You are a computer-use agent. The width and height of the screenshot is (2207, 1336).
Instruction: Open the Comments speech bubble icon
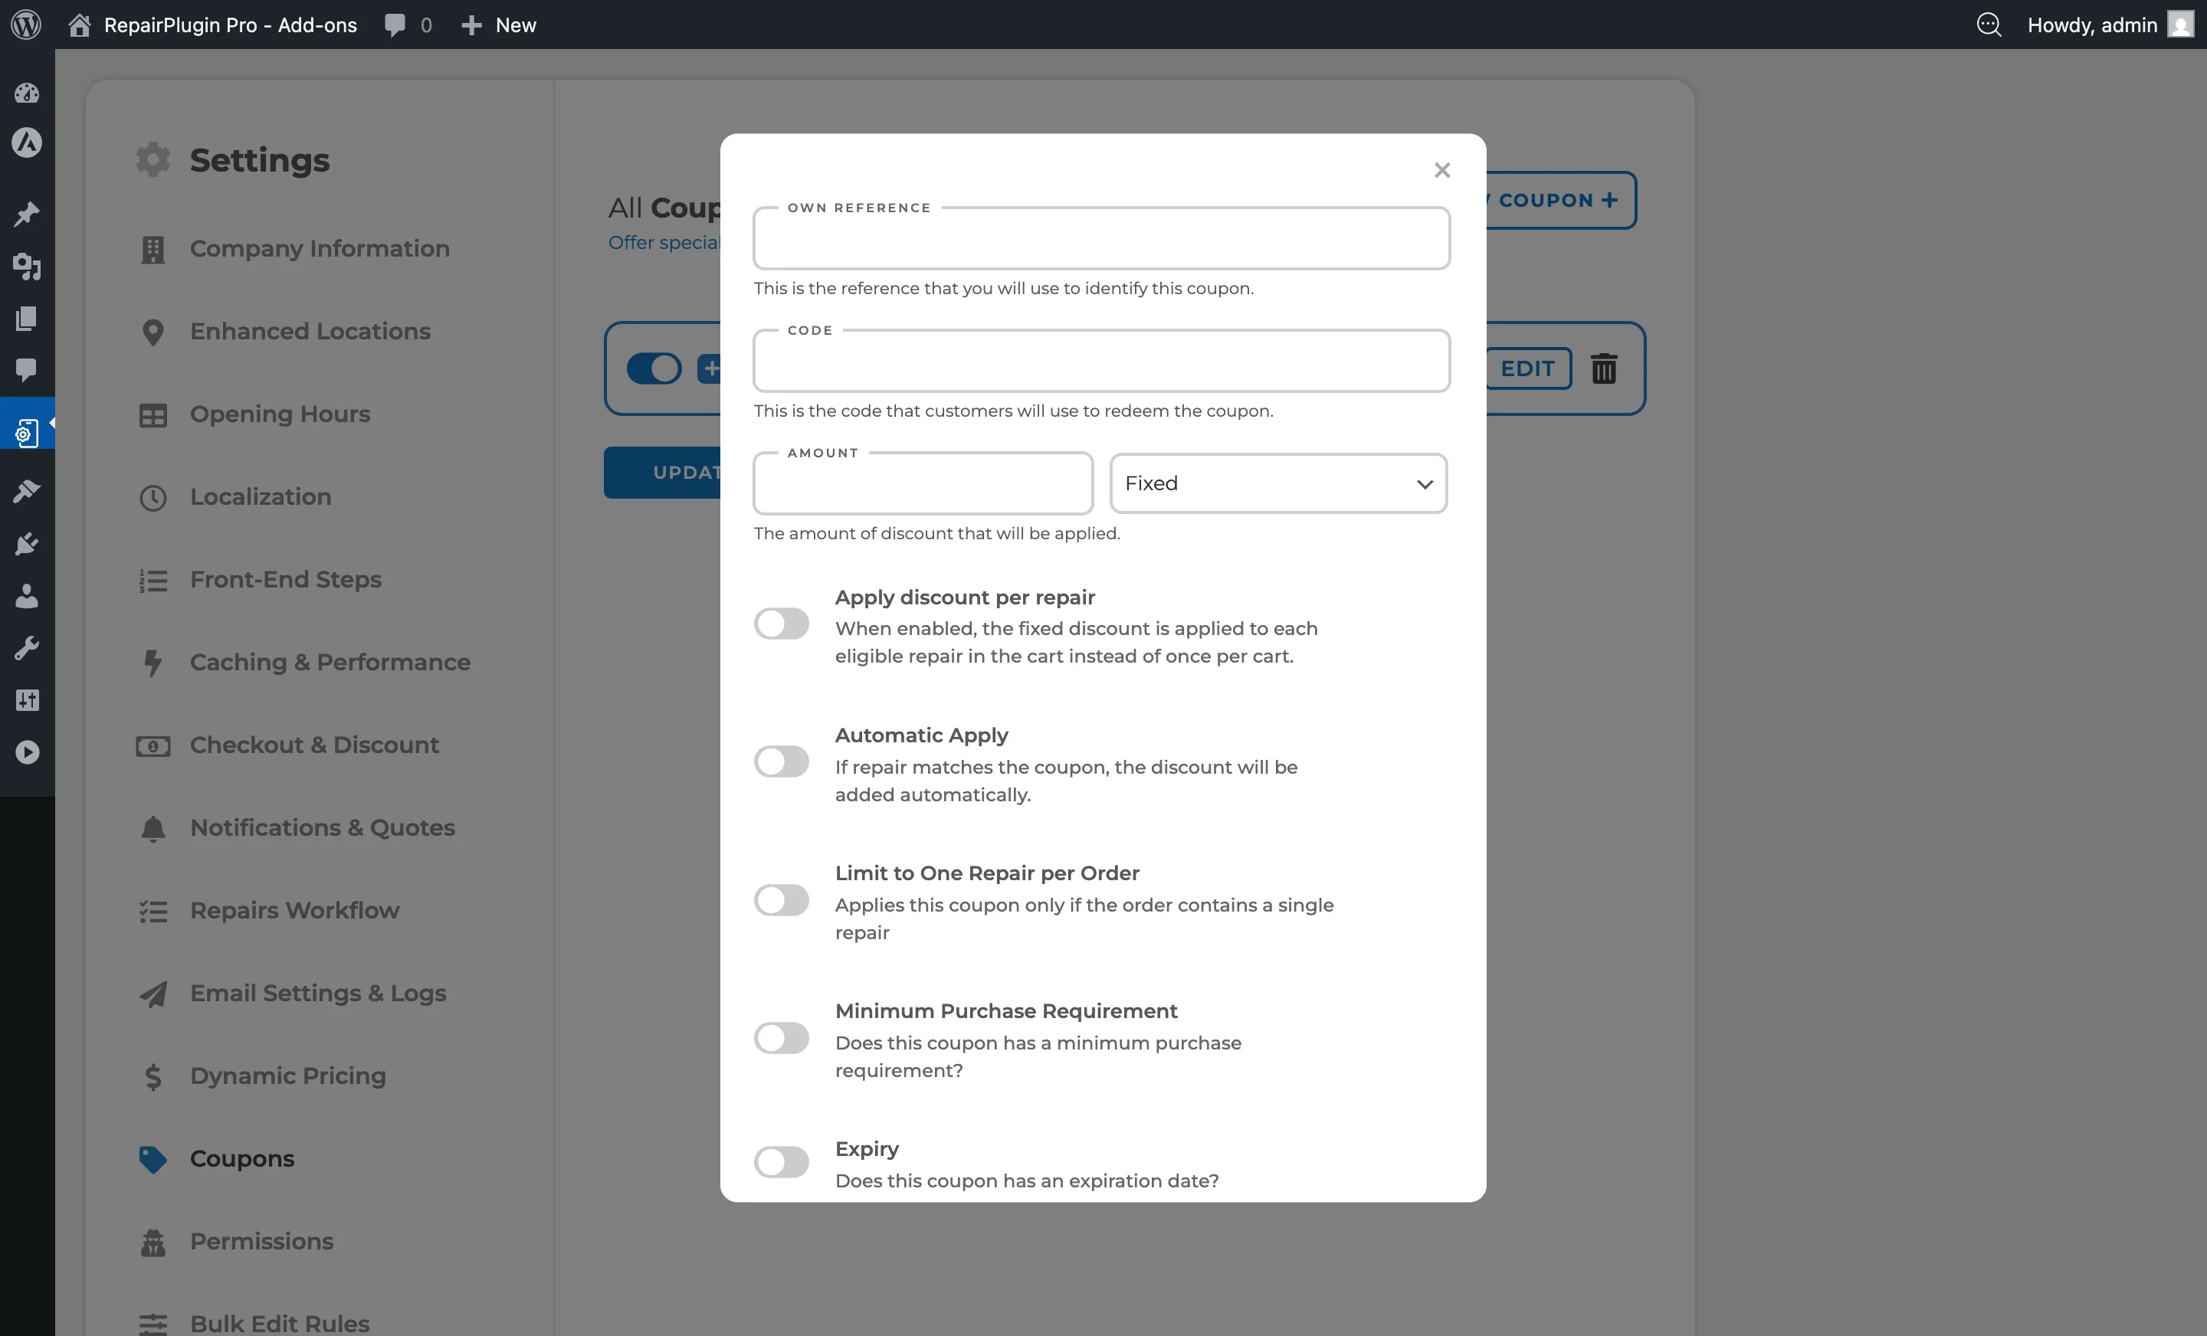(x=27, y=371)
